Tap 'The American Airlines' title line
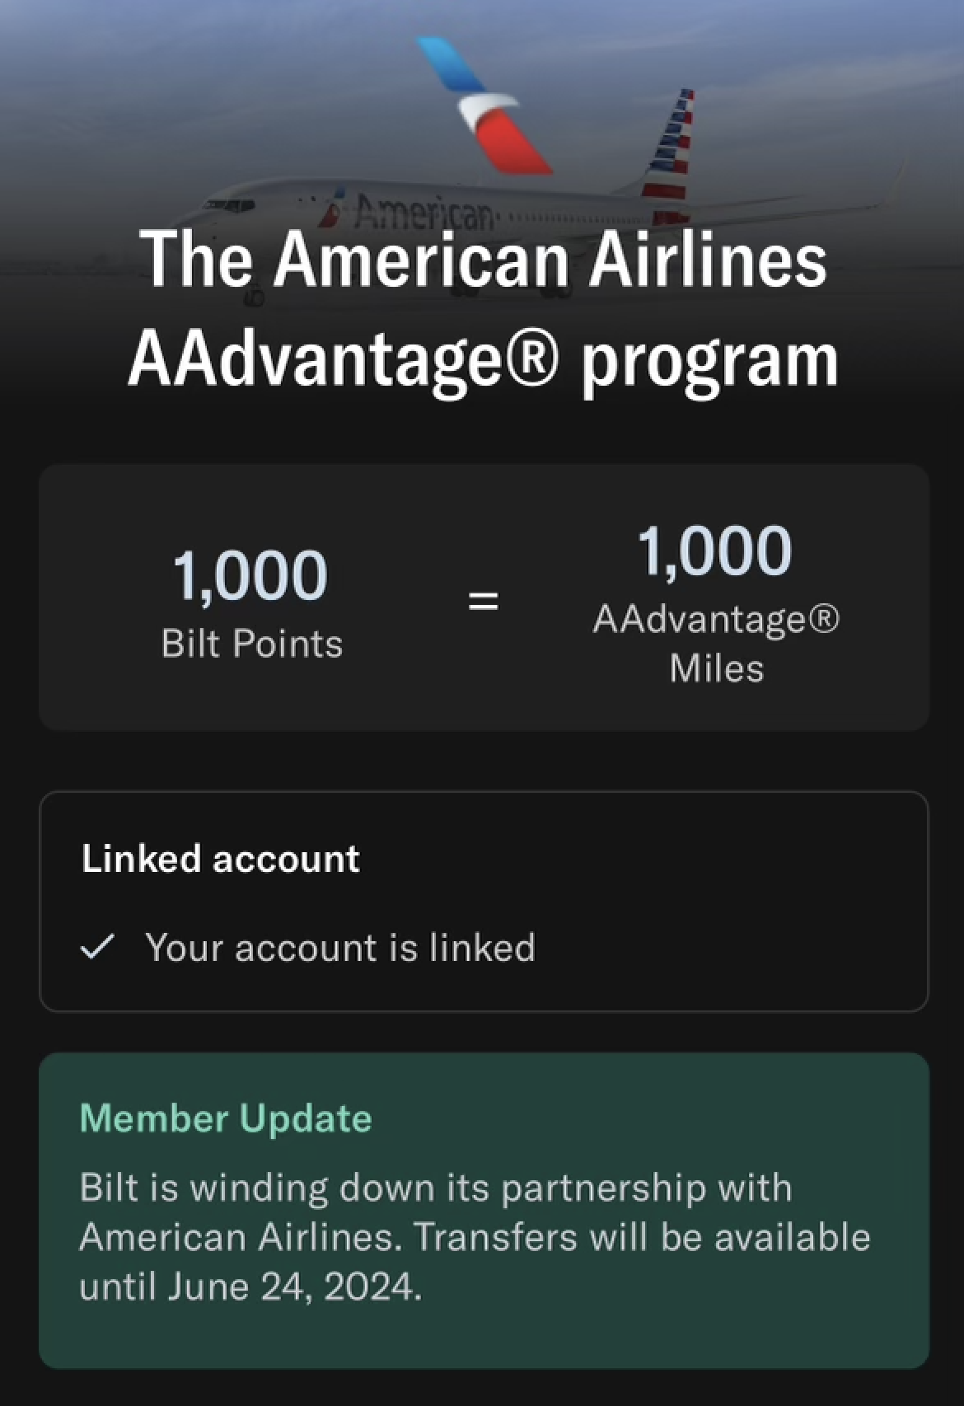 click(x=484, y=259)
